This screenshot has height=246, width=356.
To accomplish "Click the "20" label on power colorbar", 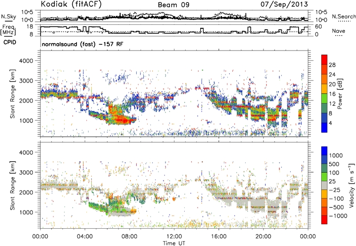I will [332, 84].
